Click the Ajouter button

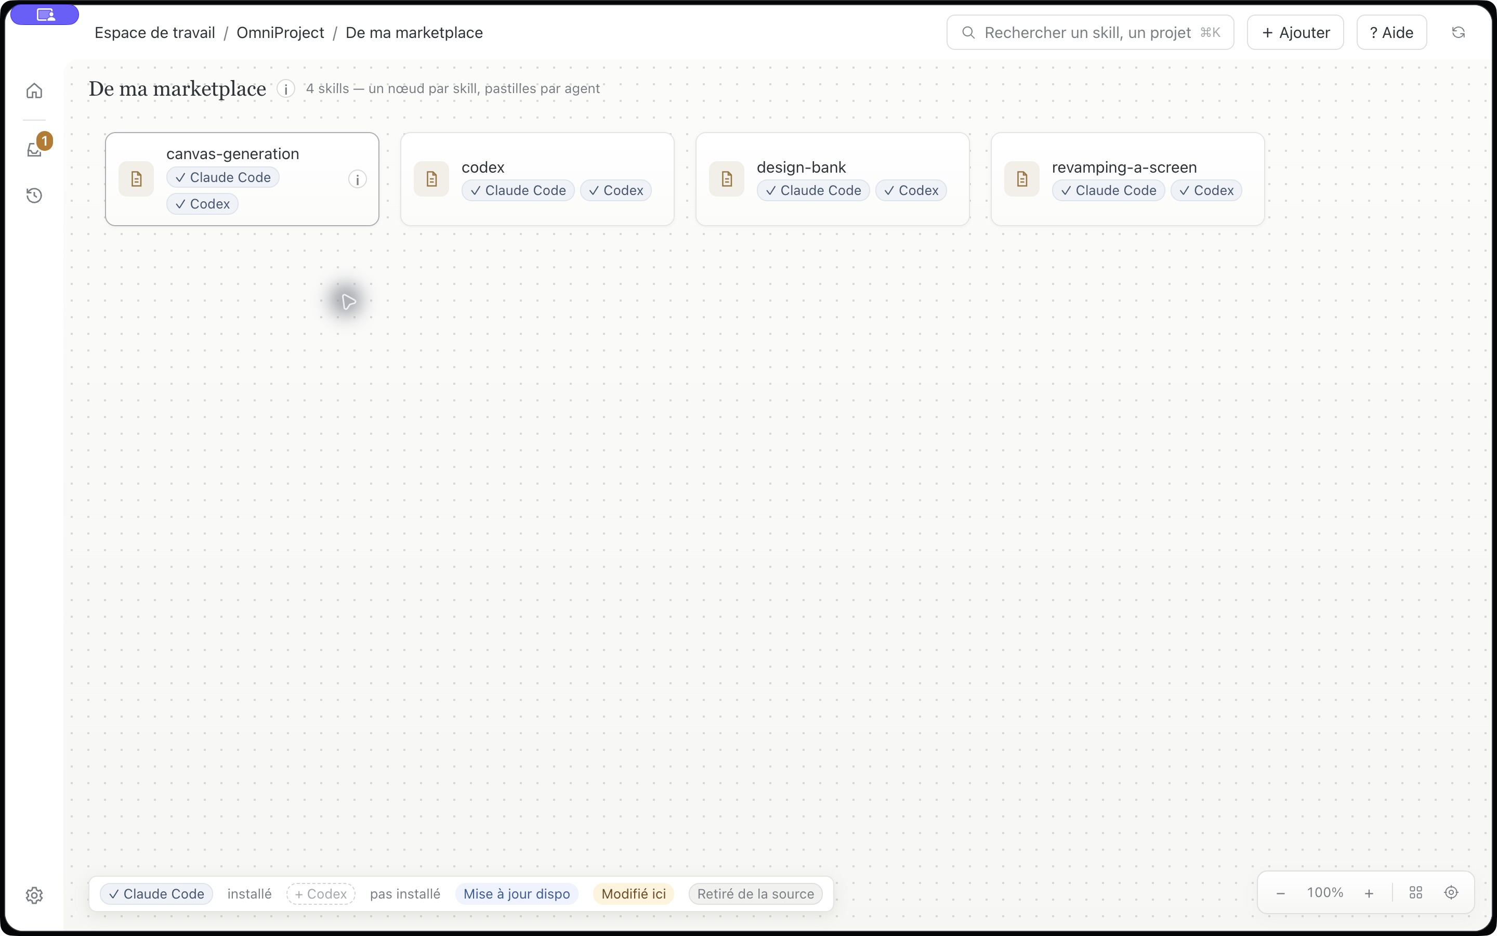point(1295,32)
